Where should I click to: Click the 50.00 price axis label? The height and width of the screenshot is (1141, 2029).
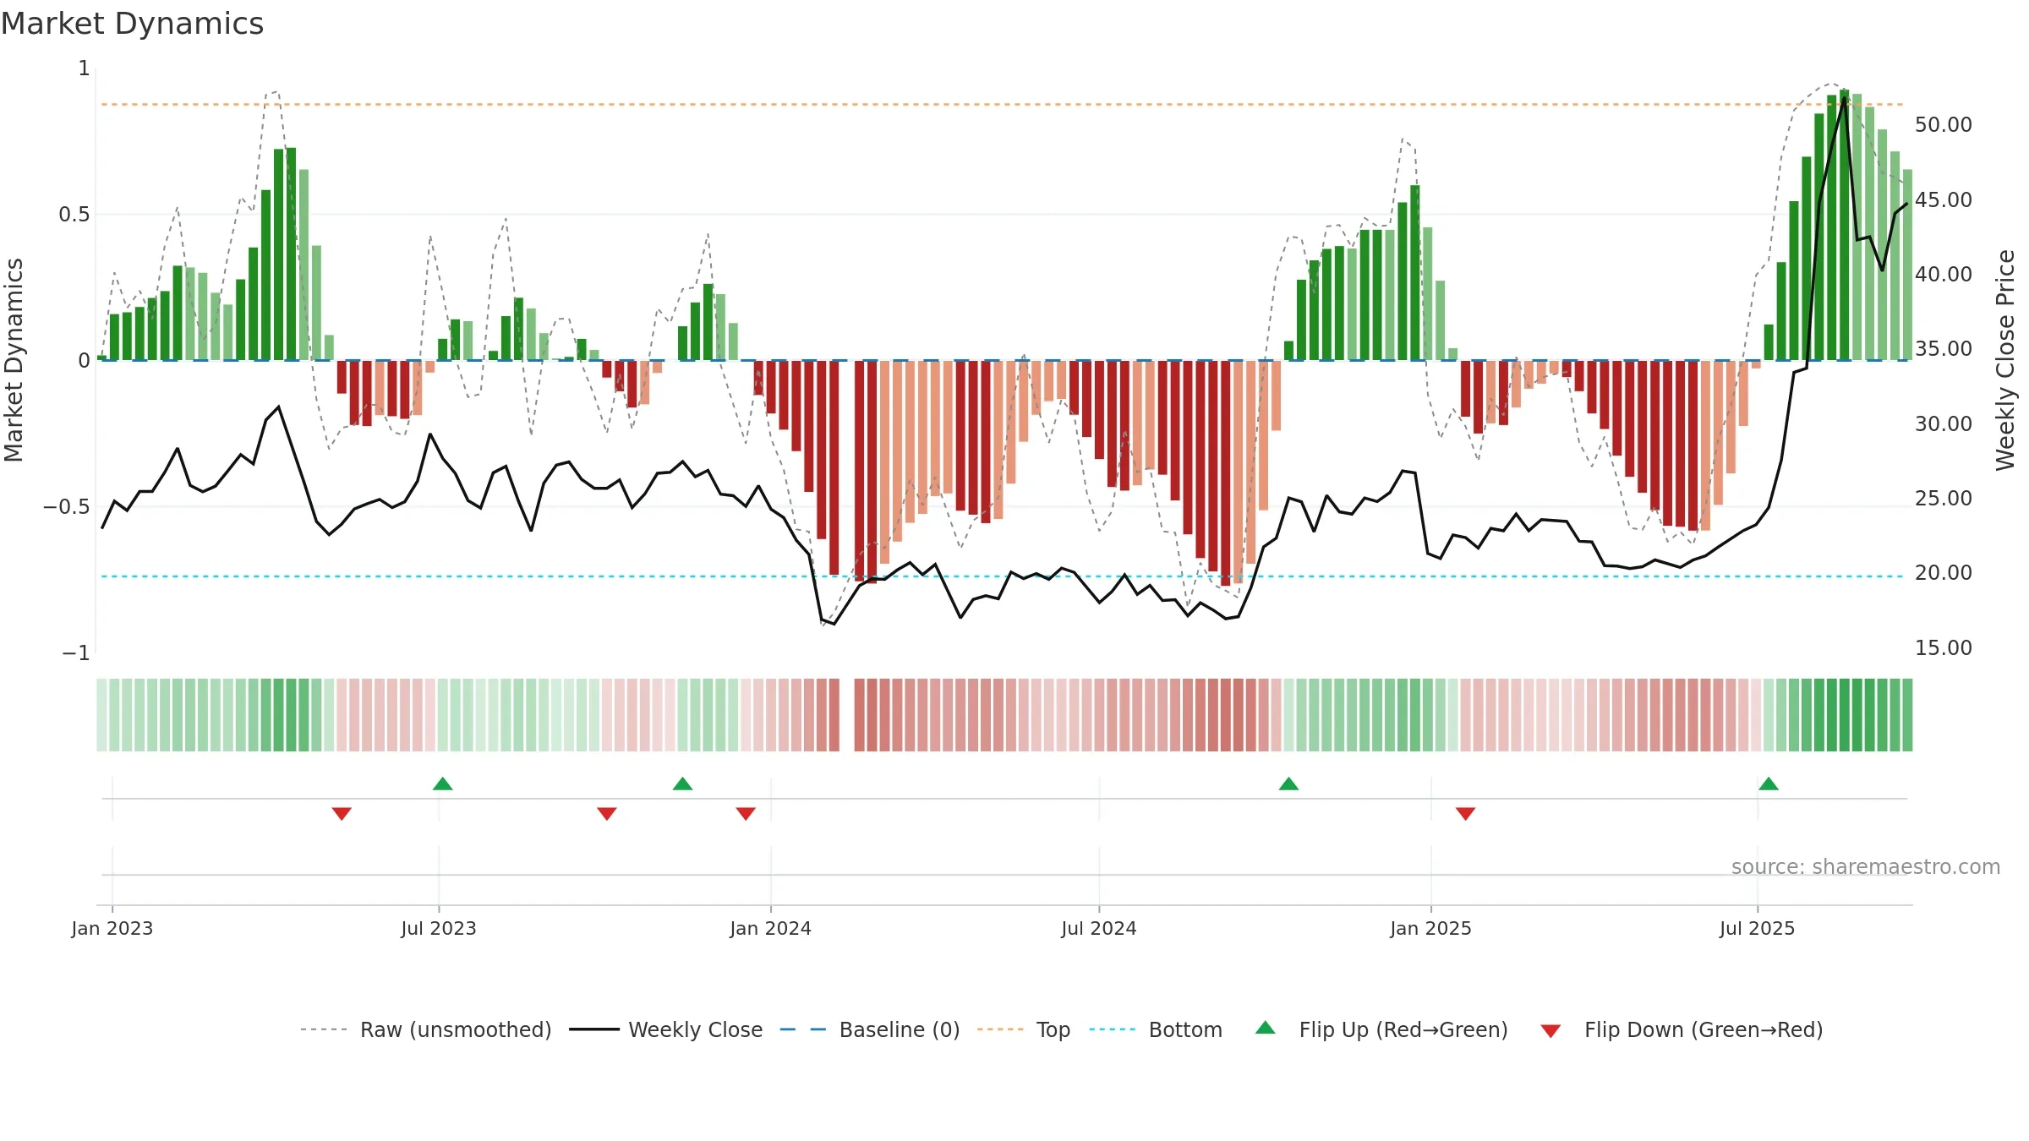(x=1943, y=125)
